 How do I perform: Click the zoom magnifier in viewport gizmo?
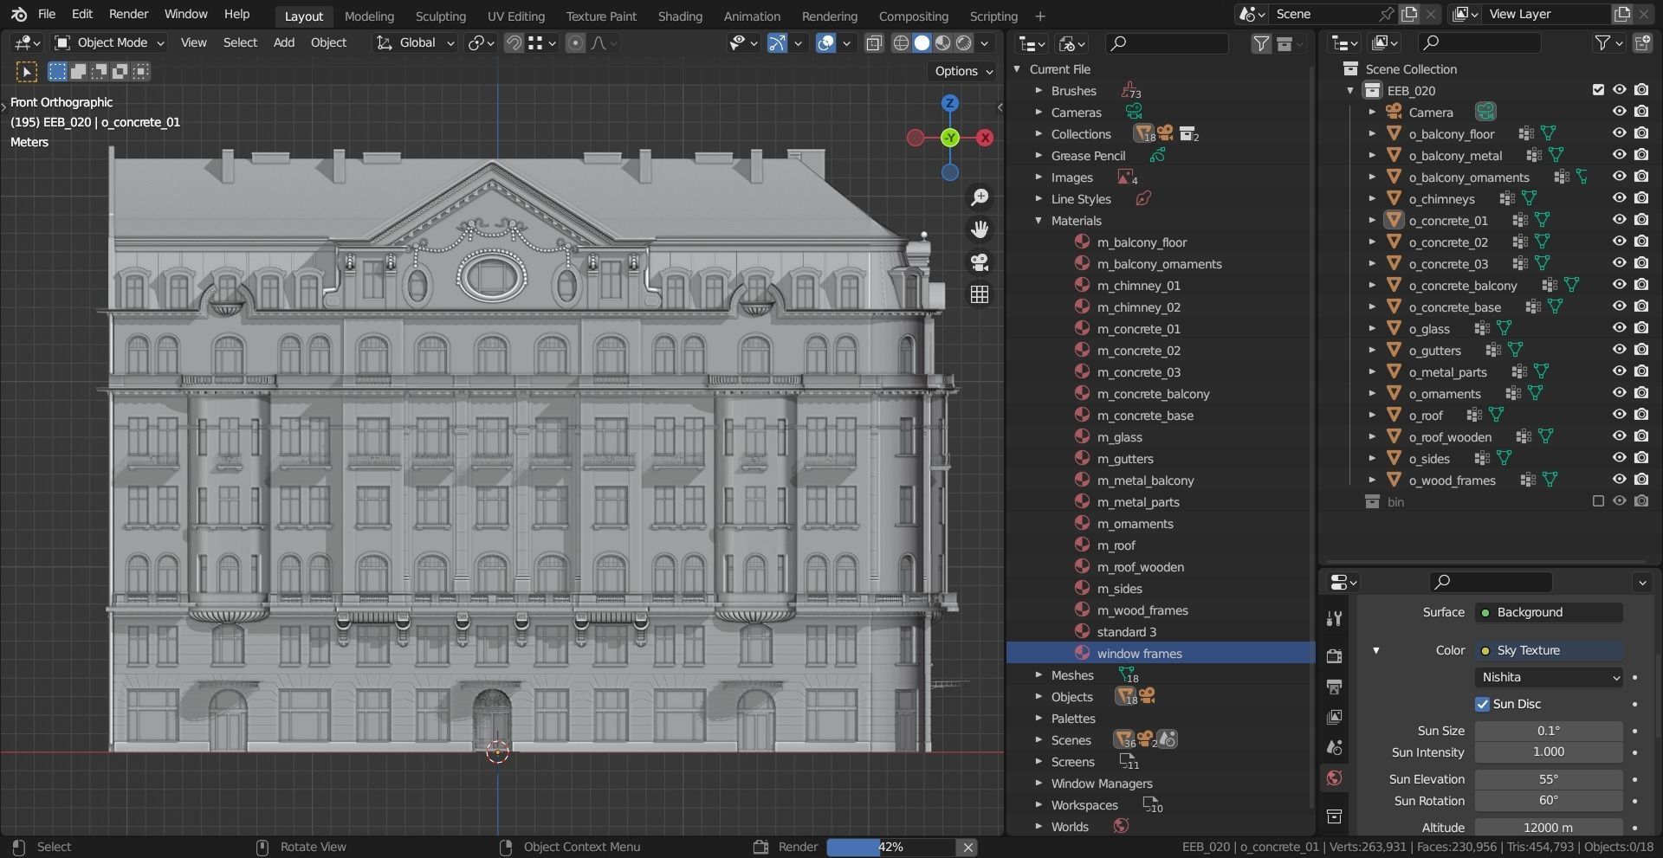pos(980,197)
